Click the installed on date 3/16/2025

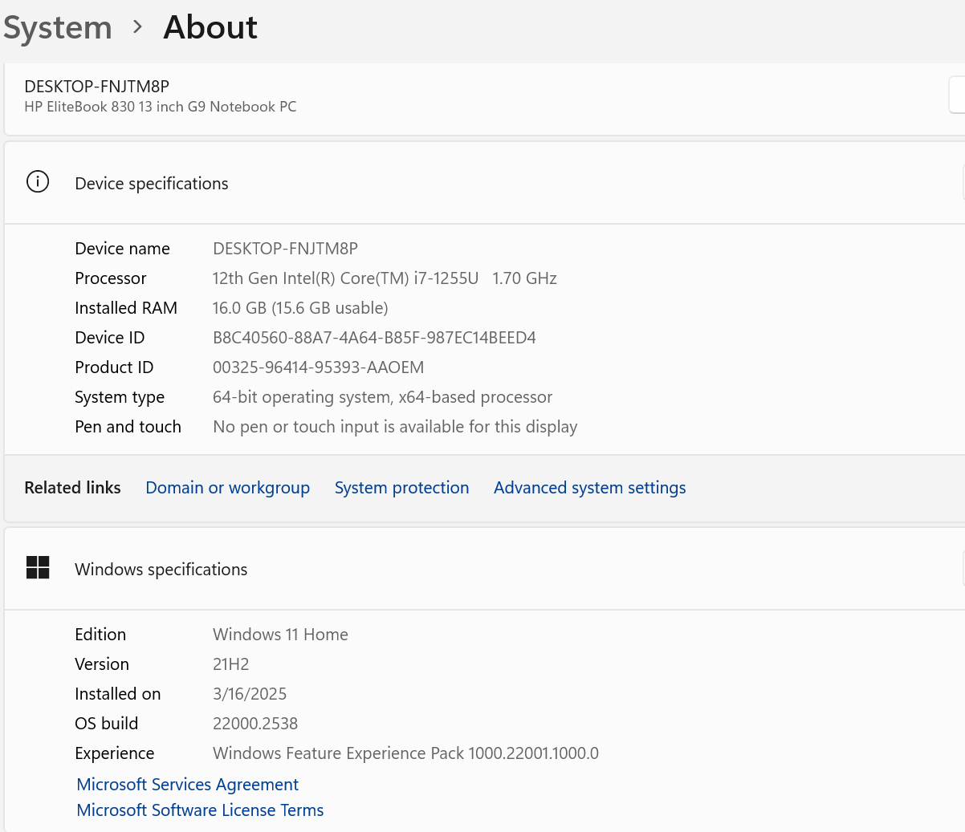(x=250, y=694)
